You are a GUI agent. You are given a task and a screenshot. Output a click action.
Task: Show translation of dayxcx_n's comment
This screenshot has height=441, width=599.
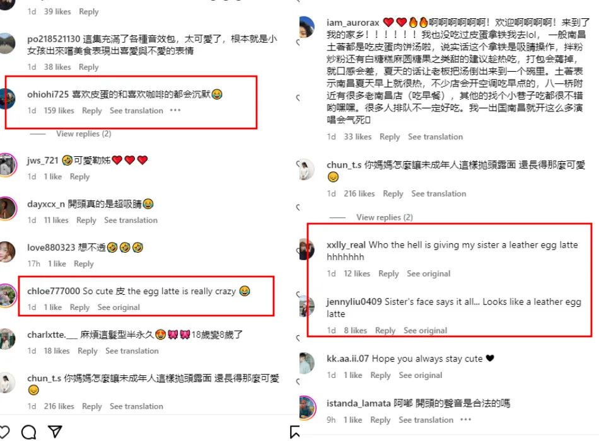tap(131, 220)
